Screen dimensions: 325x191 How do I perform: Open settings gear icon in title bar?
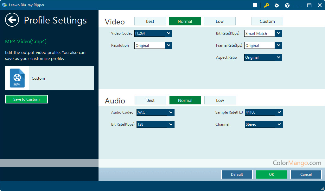pyautogui.click(x=277, y=5)
